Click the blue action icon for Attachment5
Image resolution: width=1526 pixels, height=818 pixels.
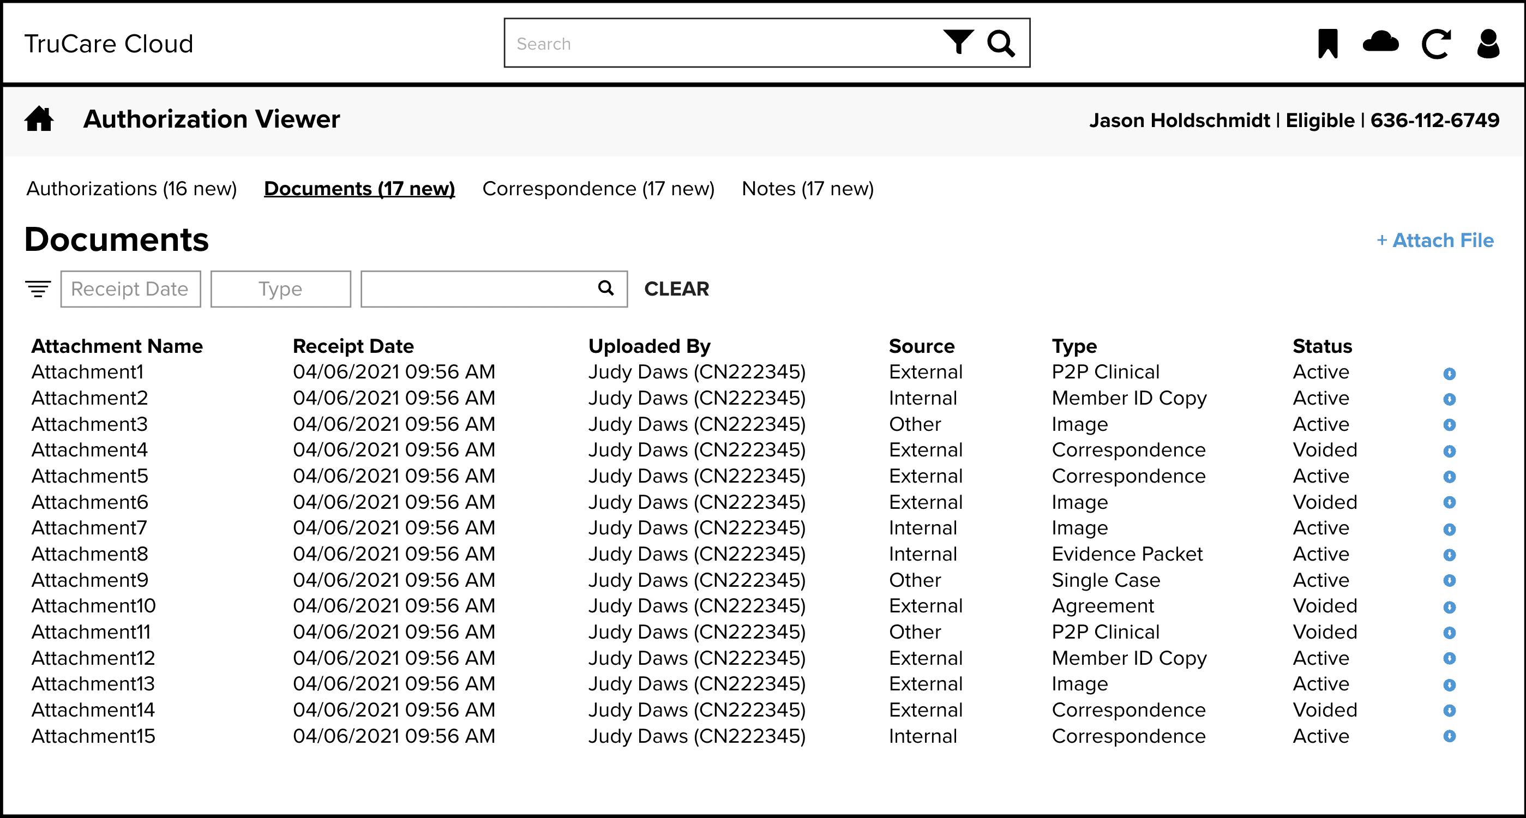click(1449, 477)
